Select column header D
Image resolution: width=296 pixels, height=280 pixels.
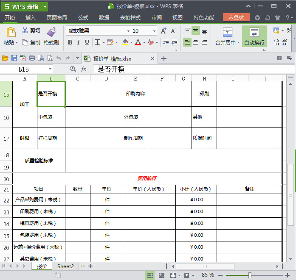coord(107,78)
